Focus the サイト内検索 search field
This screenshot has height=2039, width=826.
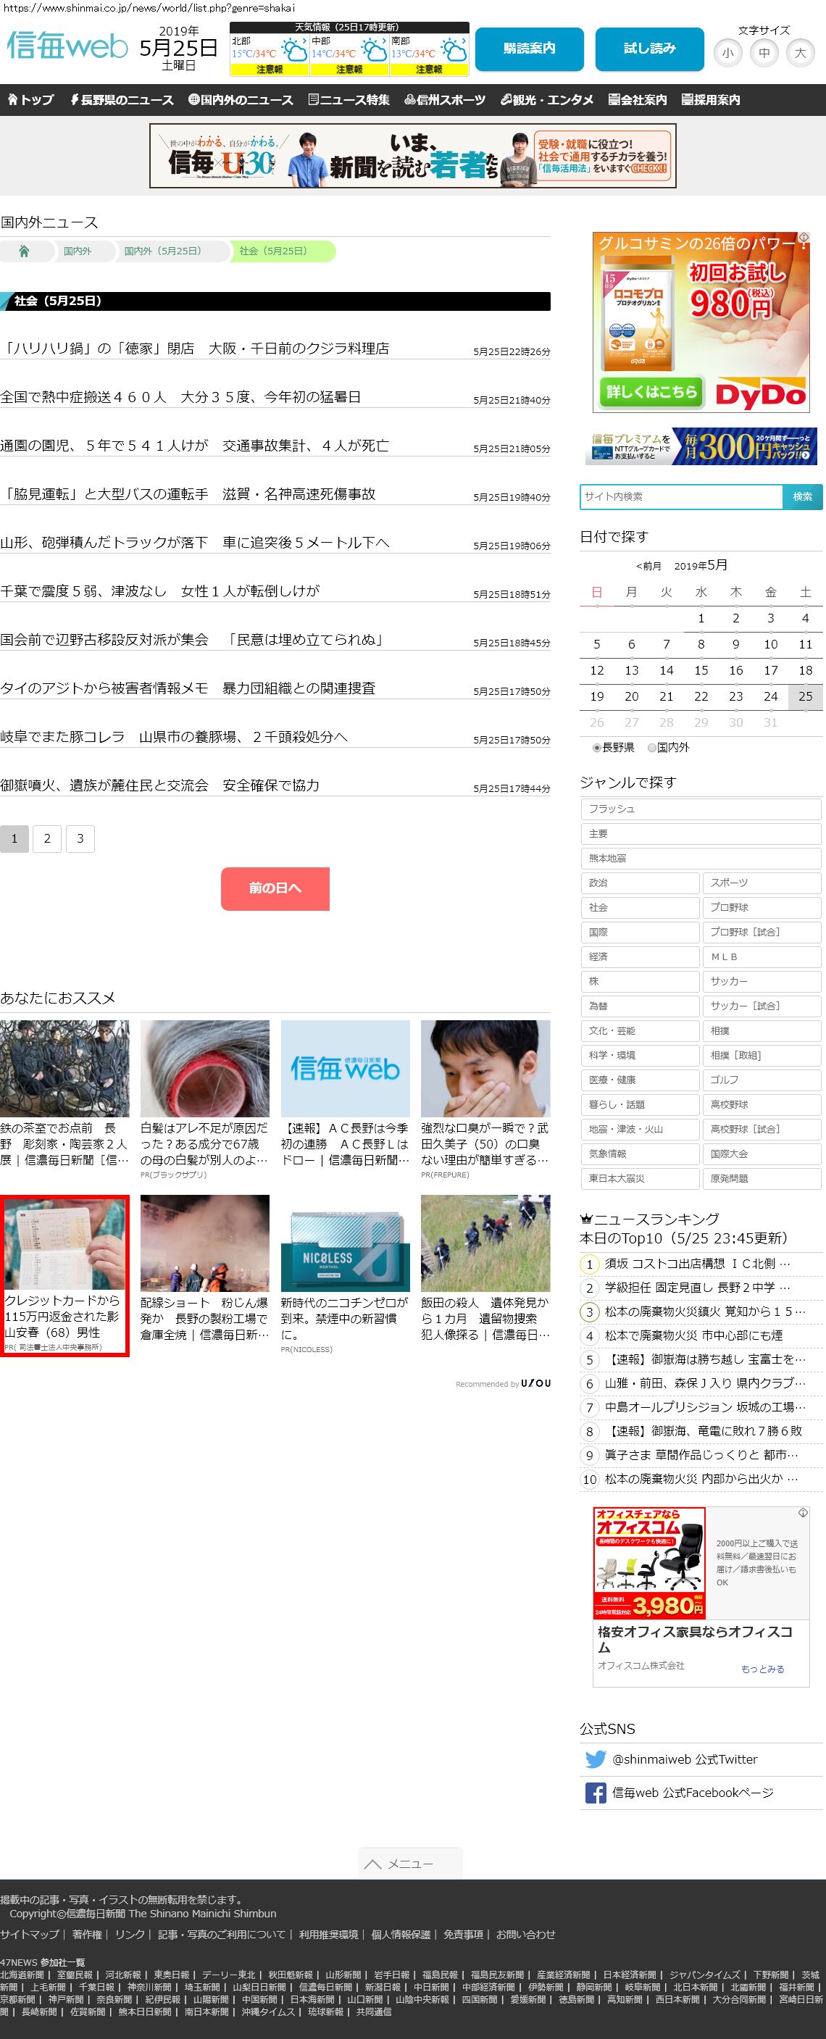(x=681, y=496)
